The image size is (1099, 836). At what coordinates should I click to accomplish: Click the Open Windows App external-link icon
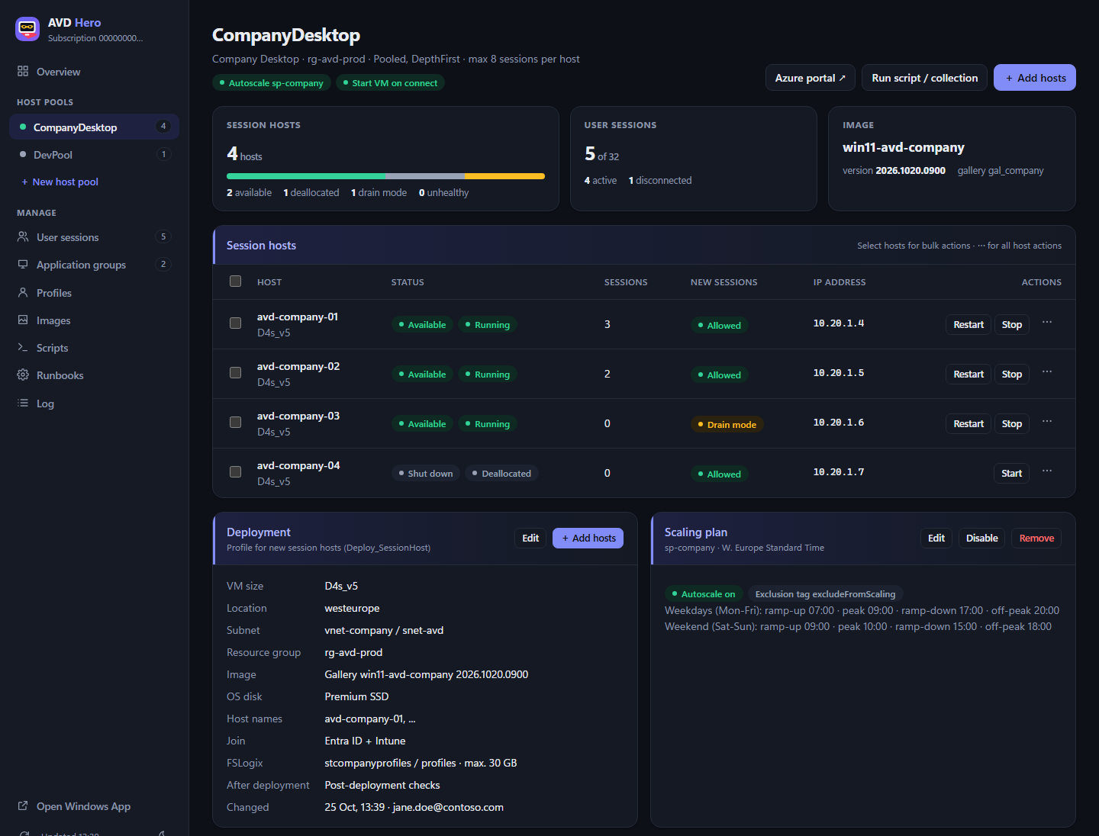[23, 805]
